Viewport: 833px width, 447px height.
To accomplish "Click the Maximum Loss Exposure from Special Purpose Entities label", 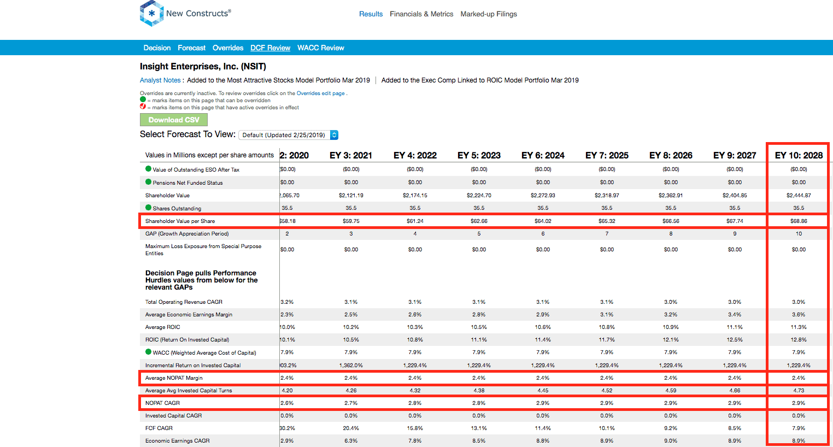I will pyautogui.click(x=203, y=250).
